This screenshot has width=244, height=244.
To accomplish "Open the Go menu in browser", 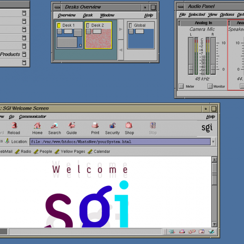I will pyautogui.click(x=11, y=117).
